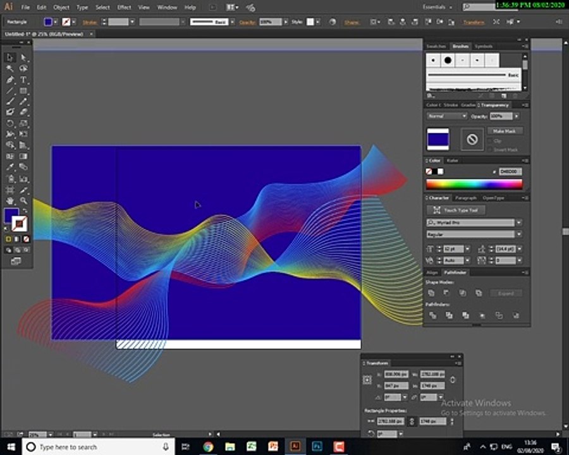Choose the Eraser tool
Screen dimensions: 569x455
[23, 112]
